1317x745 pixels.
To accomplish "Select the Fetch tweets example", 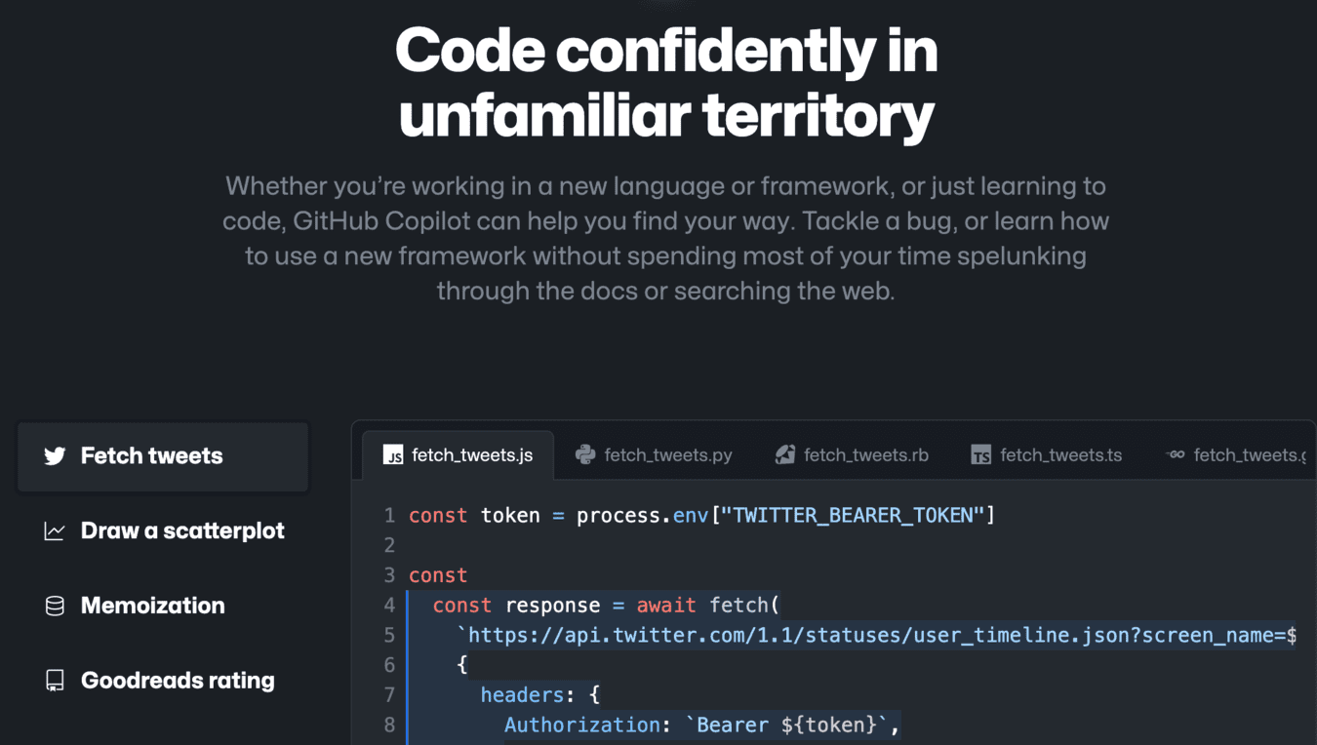I will pyautogui.click(x=163, y=456).
